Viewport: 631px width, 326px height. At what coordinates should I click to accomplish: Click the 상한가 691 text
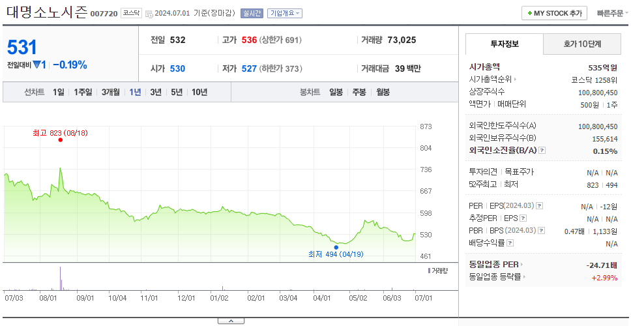coord(280,40)
